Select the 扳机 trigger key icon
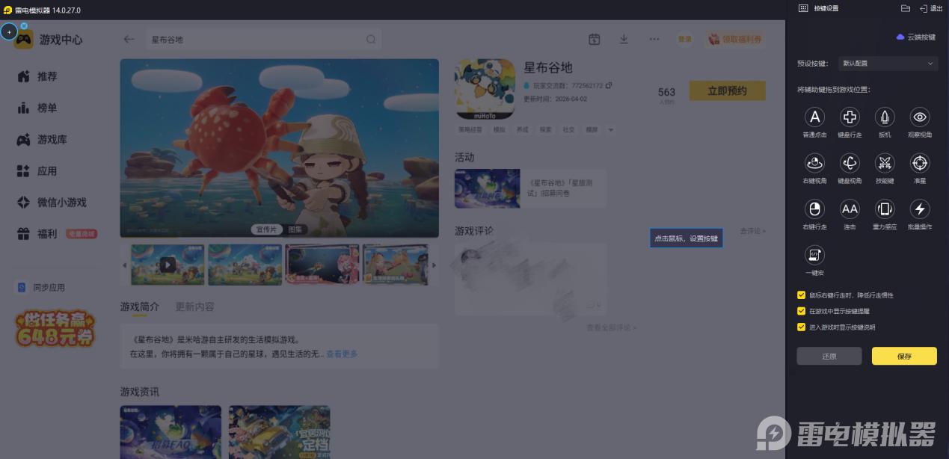The width and height of the screenshot is (949, 459). (x=885, y=117)
